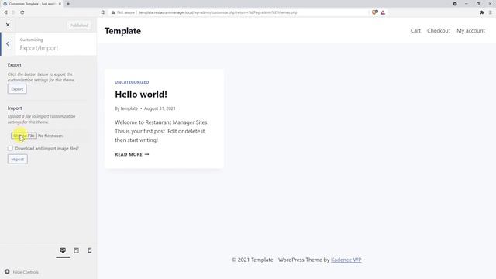Screen dimensions: 496x279
Task: Click Hide Controls collapse icon
Action: pos(7,272)
